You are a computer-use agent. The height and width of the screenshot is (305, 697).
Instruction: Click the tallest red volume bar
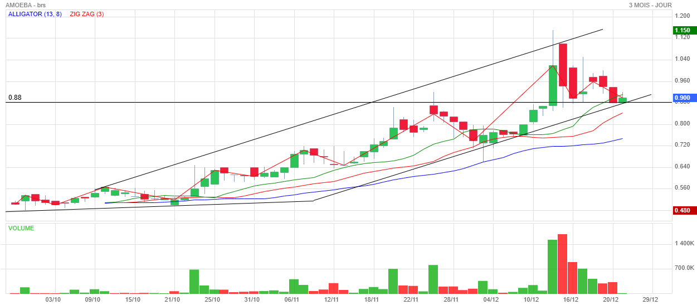coord(563,264)
